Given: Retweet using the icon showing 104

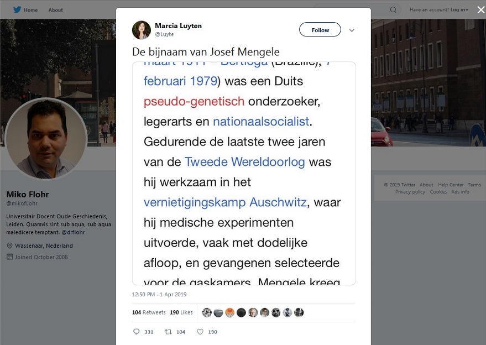Looking at the screenshot, I should point(168,332).
